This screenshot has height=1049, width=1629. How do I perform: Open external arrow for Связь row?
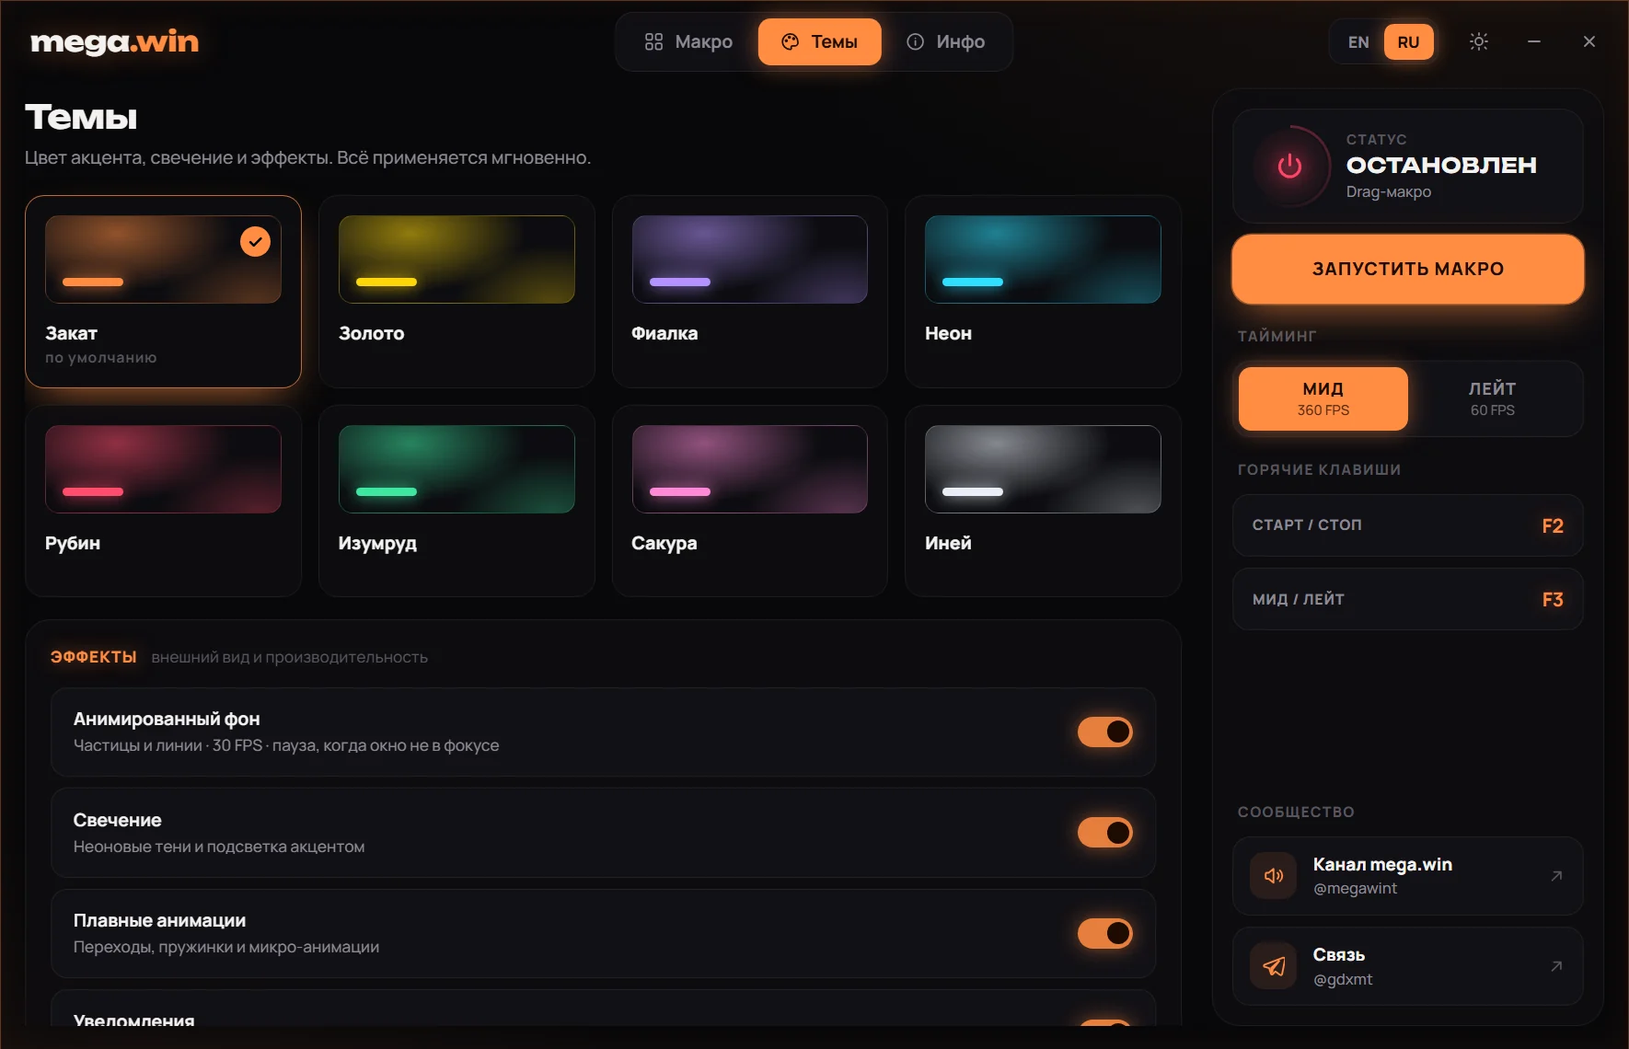(x=1556, y=966)
